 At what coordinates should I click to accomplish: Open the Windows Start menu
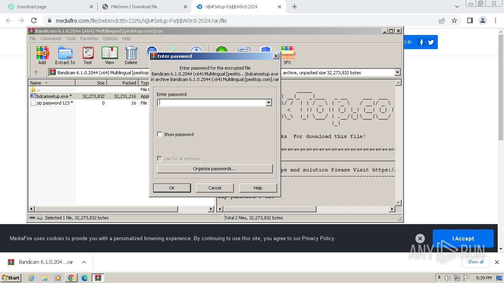click(11, 277)
